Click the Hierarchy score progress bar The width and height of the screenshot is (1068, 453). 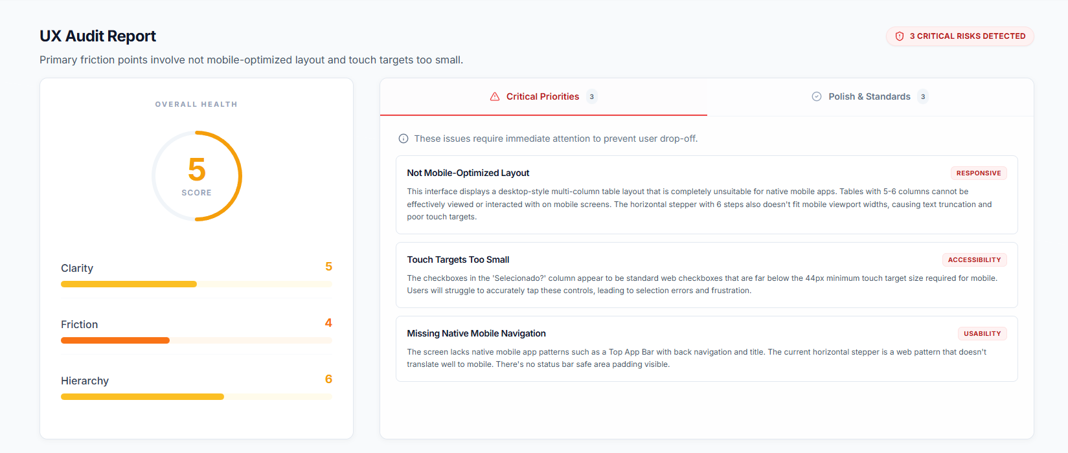196,397
